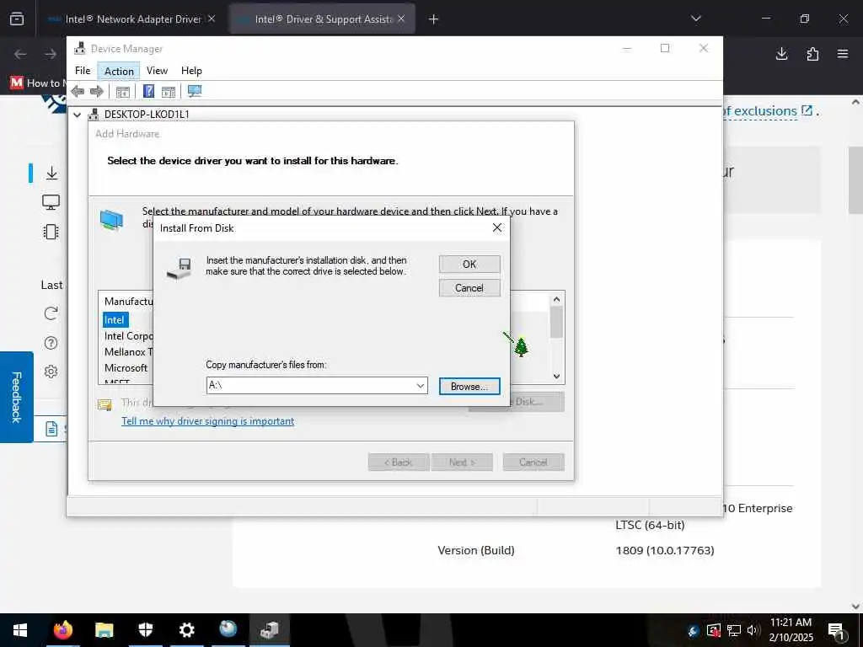Open notification action center icon
863x647 pixels.
[837, 631]
